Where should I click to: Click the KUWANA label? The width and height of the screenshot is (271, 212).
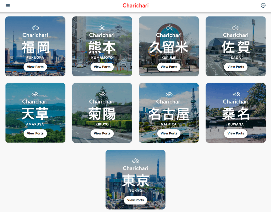(236, 124)
